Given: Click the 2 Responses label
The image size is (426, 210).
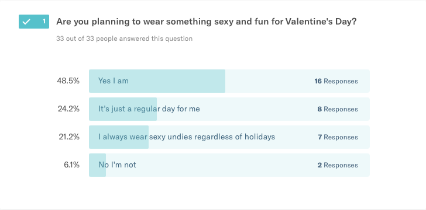Looking at the screenshot, I should tap(338, 165).
